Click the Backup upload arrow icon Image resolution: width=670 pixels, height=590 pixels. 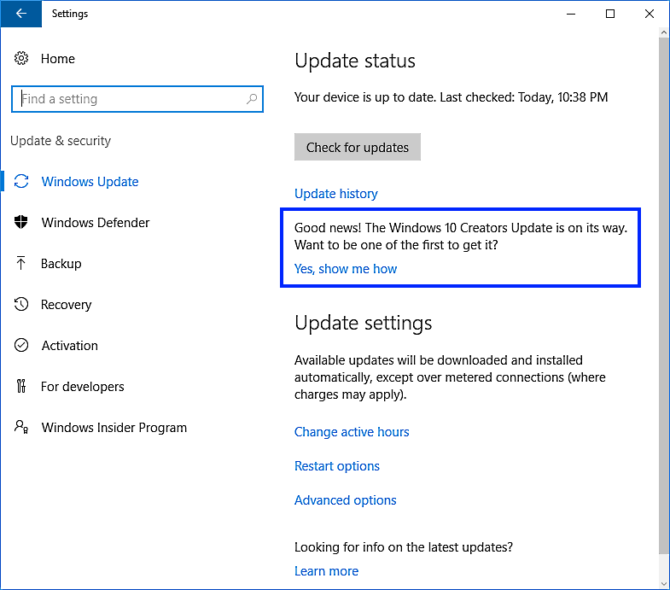21,264
